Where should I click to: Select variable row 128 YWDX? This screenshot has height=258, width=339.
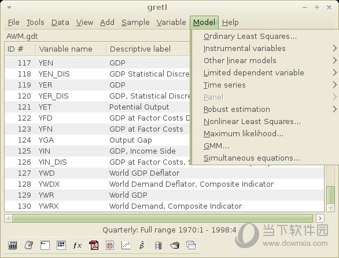click(164, 184)
